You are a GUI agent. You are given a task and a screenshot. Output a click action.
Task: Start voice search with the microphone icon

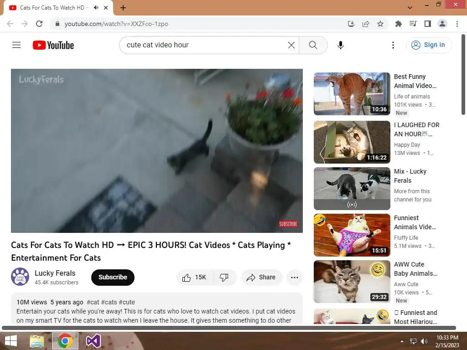341,45
